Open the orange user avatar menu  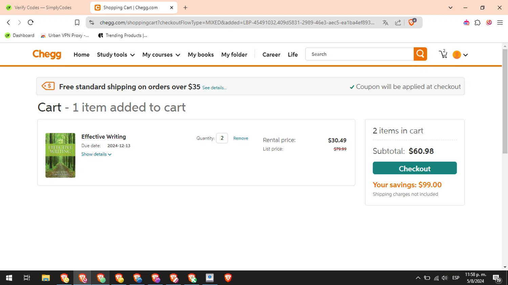(460, 54)
